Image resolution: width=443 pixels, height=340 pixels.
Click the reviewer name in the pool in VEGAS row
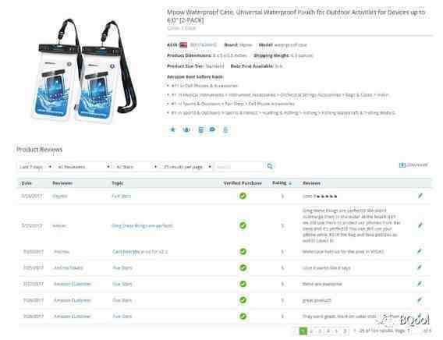(62, 251)
